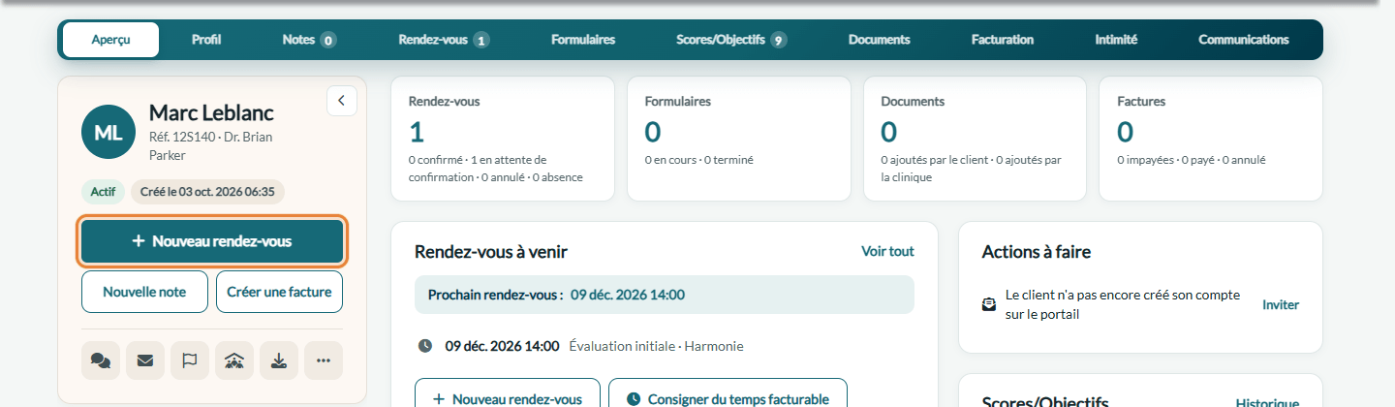The image size is (1395, 407).
Task: Go to the Communications tab
Action: tap(1244, 40)
